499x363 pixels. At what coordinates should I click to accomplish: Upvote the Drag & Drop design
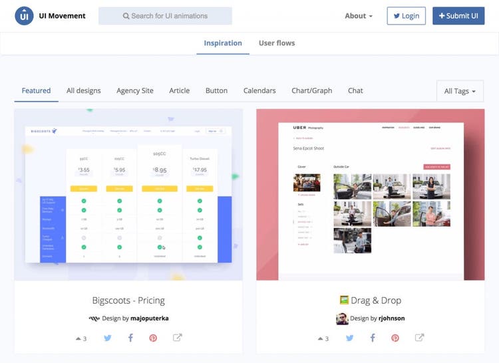[x=323, y=338]
